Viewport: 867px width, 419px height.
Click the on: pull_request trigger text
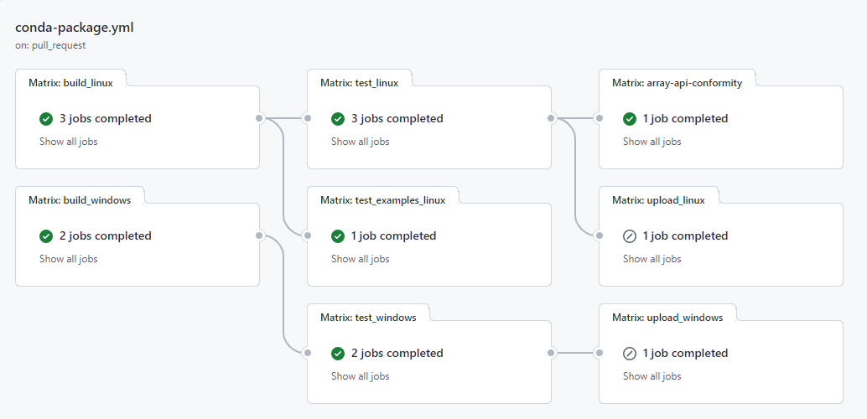tap(50, 45)
